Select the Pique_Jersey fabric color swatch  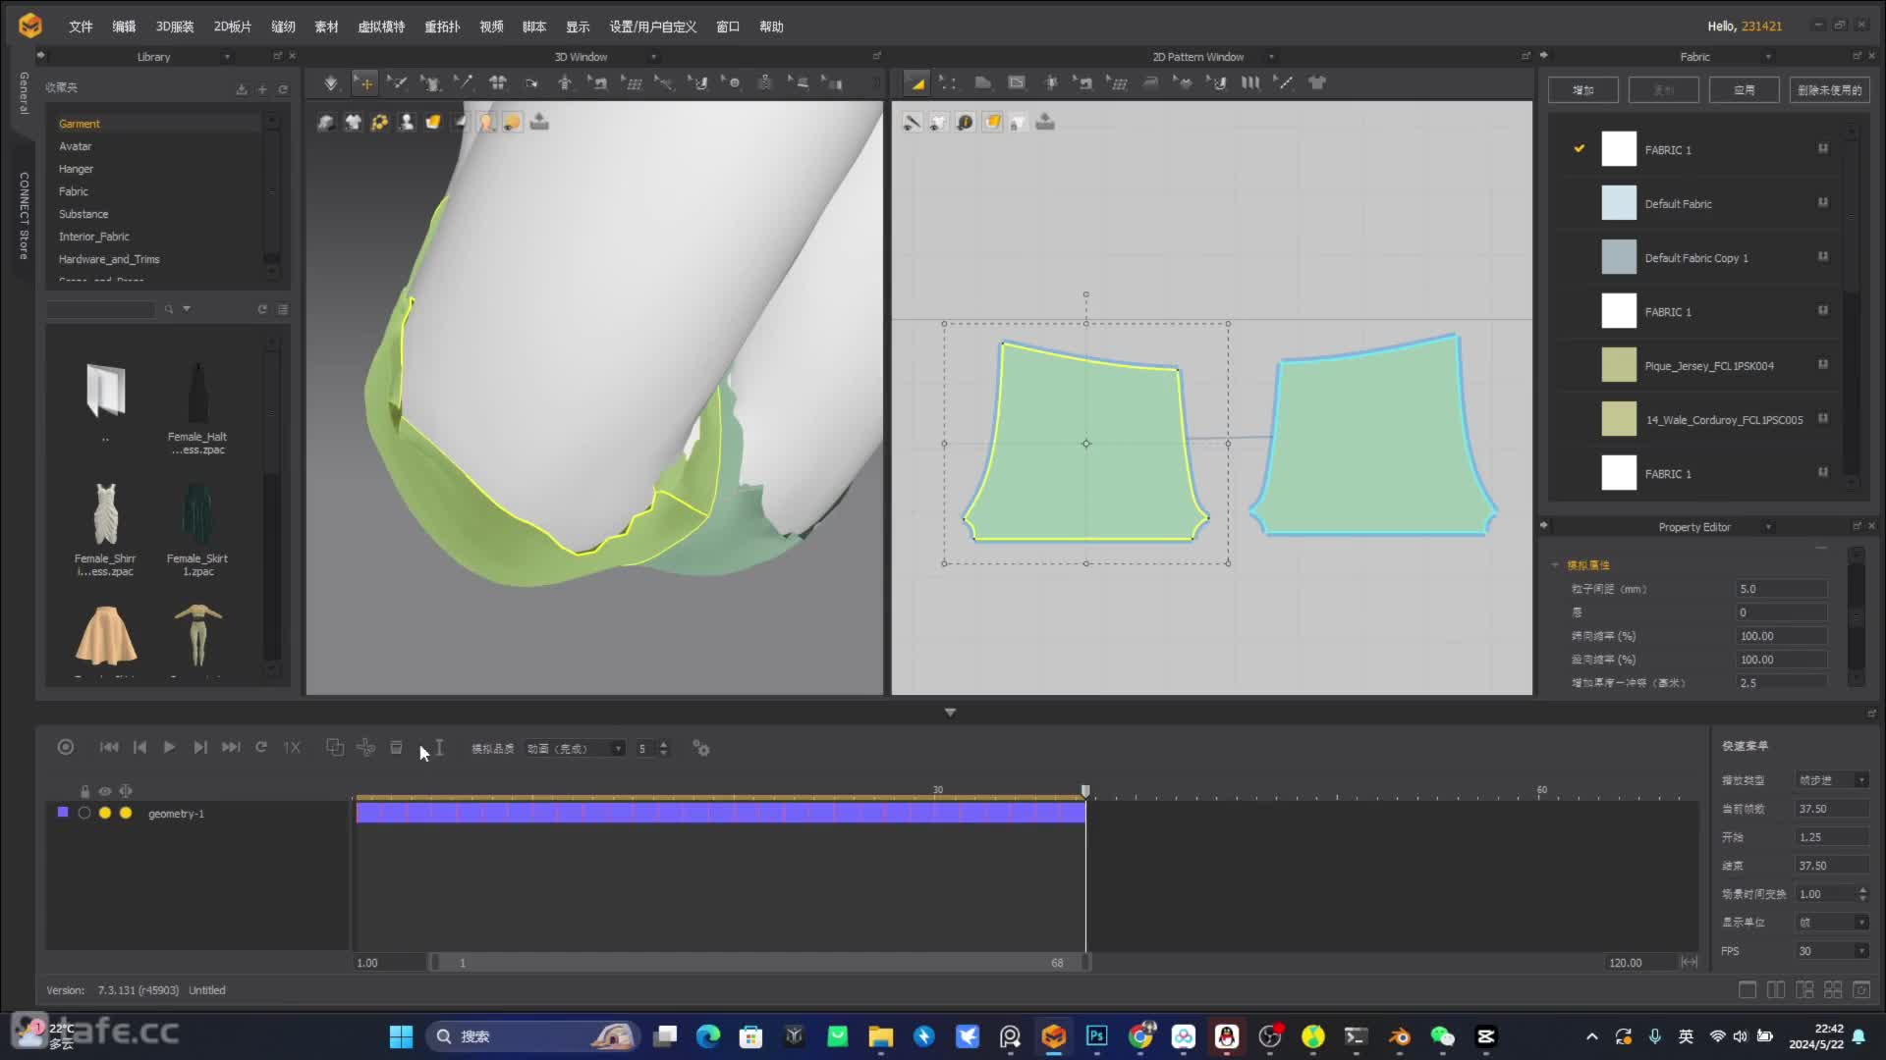pos(1619,365)
